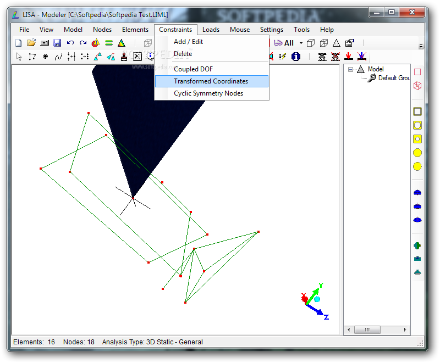
Task: Choose the arrow pointer select tool
Action: pyautogui.click(x=19, y=57)
